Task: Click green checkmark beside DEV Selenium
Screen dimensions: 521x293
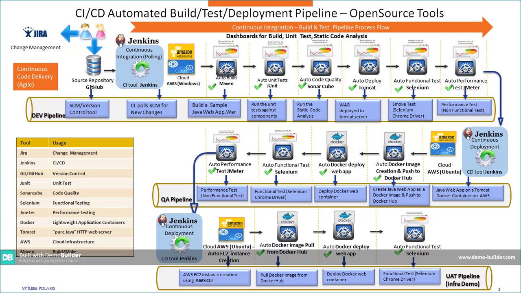Action: [399, 87]
